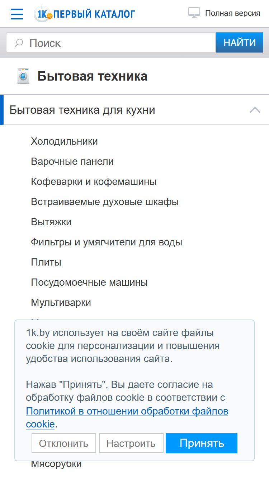Open Посудомоечные машины category
This screenshot has height=480, width=269.
point(89,282)
